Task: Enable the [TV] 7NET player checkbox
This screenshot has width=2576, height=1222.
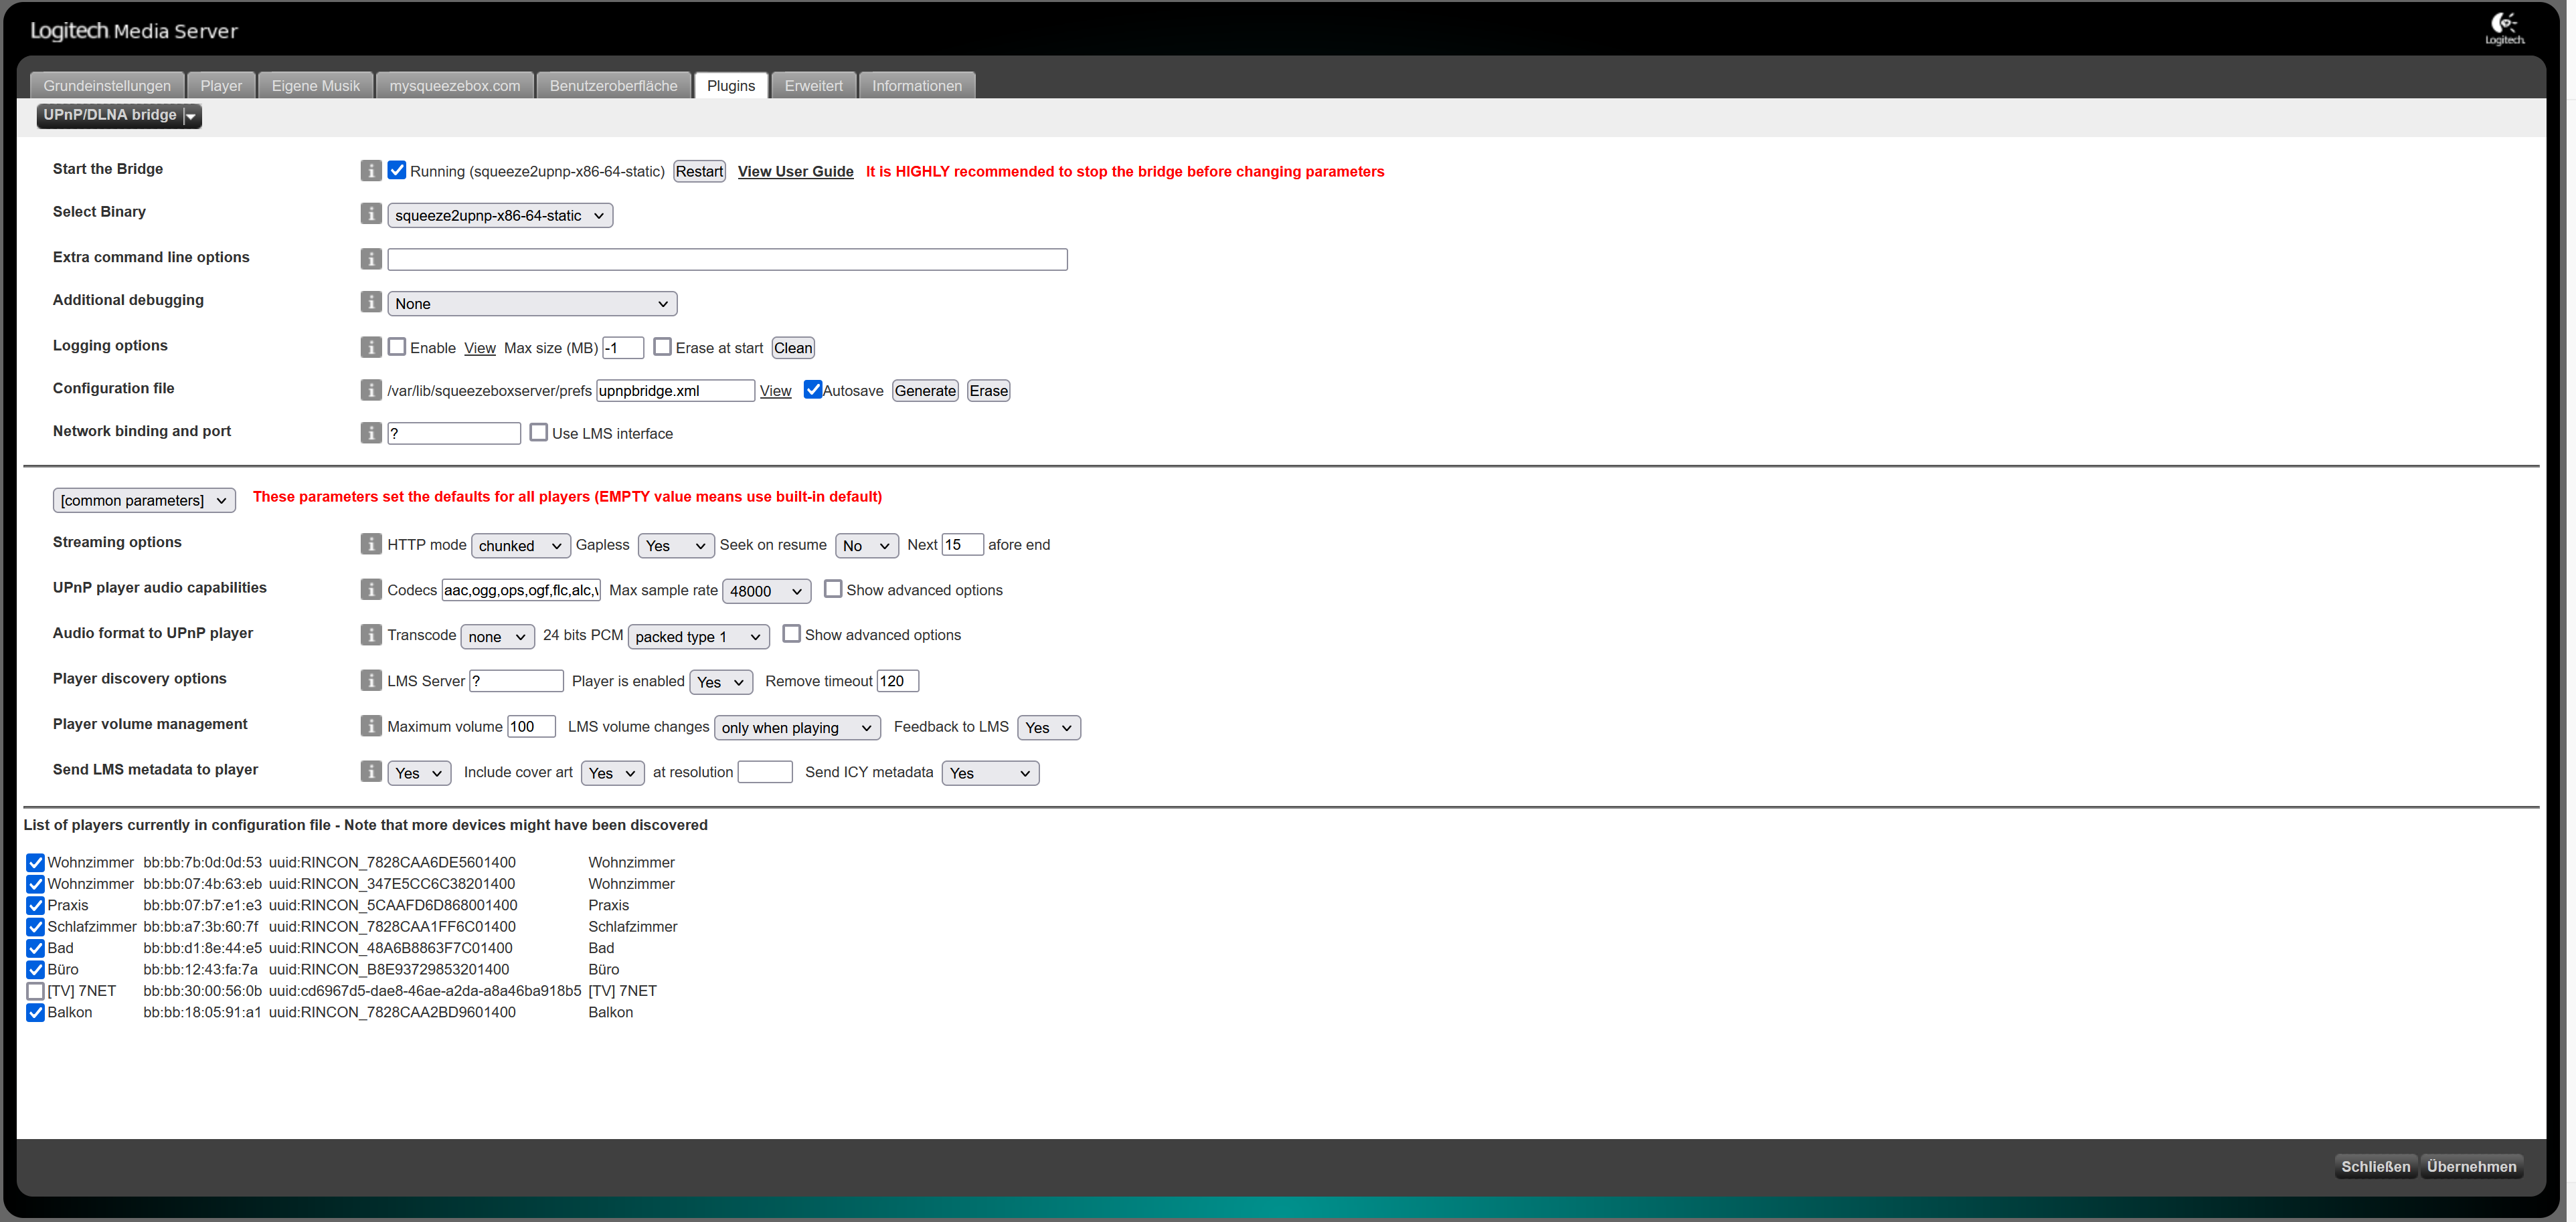Action: coord(35,991)
